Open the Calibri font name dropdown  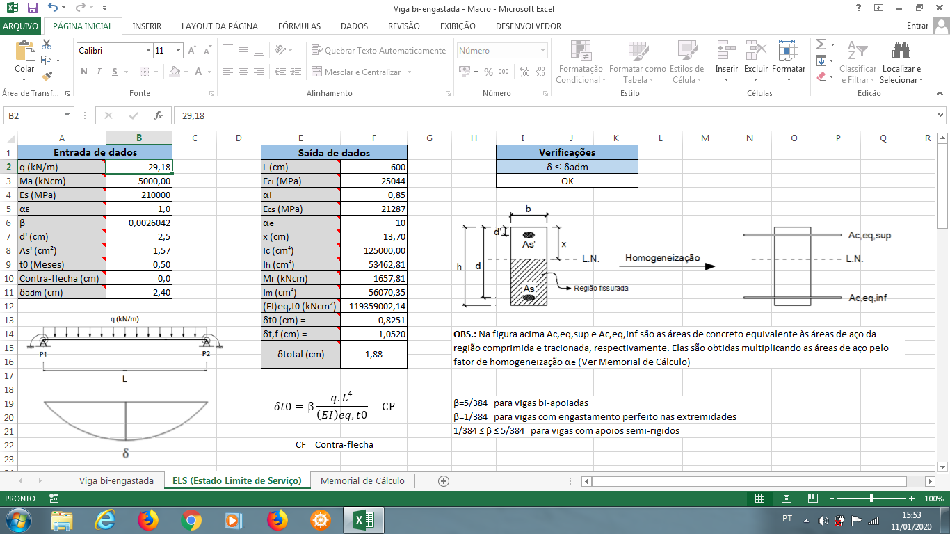click(x=148, y=51)
